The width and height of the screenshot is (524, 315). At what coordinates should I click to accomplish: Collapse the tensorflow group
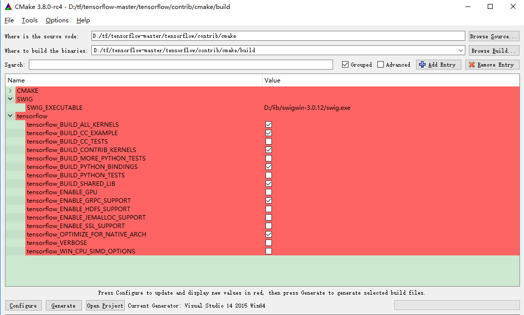(10, 116)
